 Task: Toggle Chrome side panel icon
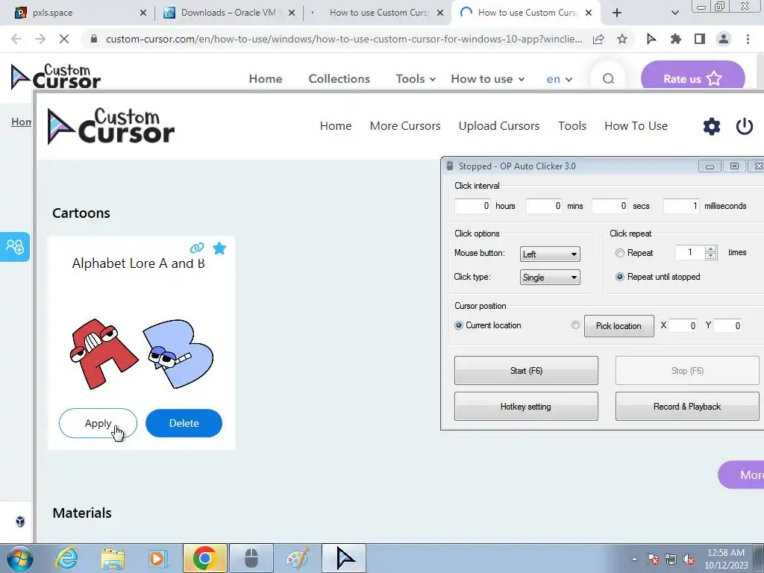pyautogui.click(x=700, y=39)
